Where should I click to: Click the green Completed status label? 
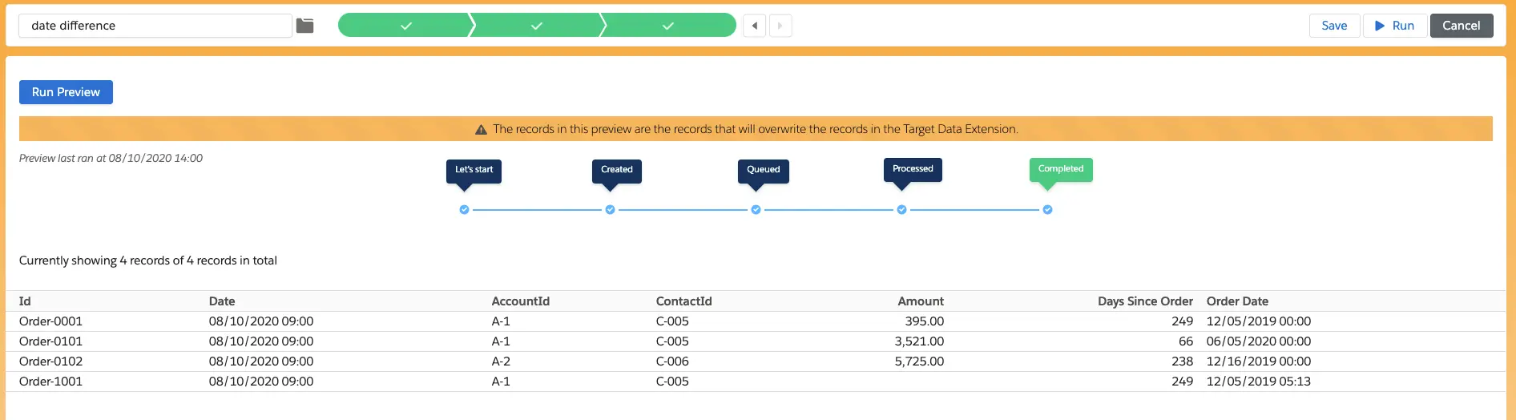[x=1060, y=169]
